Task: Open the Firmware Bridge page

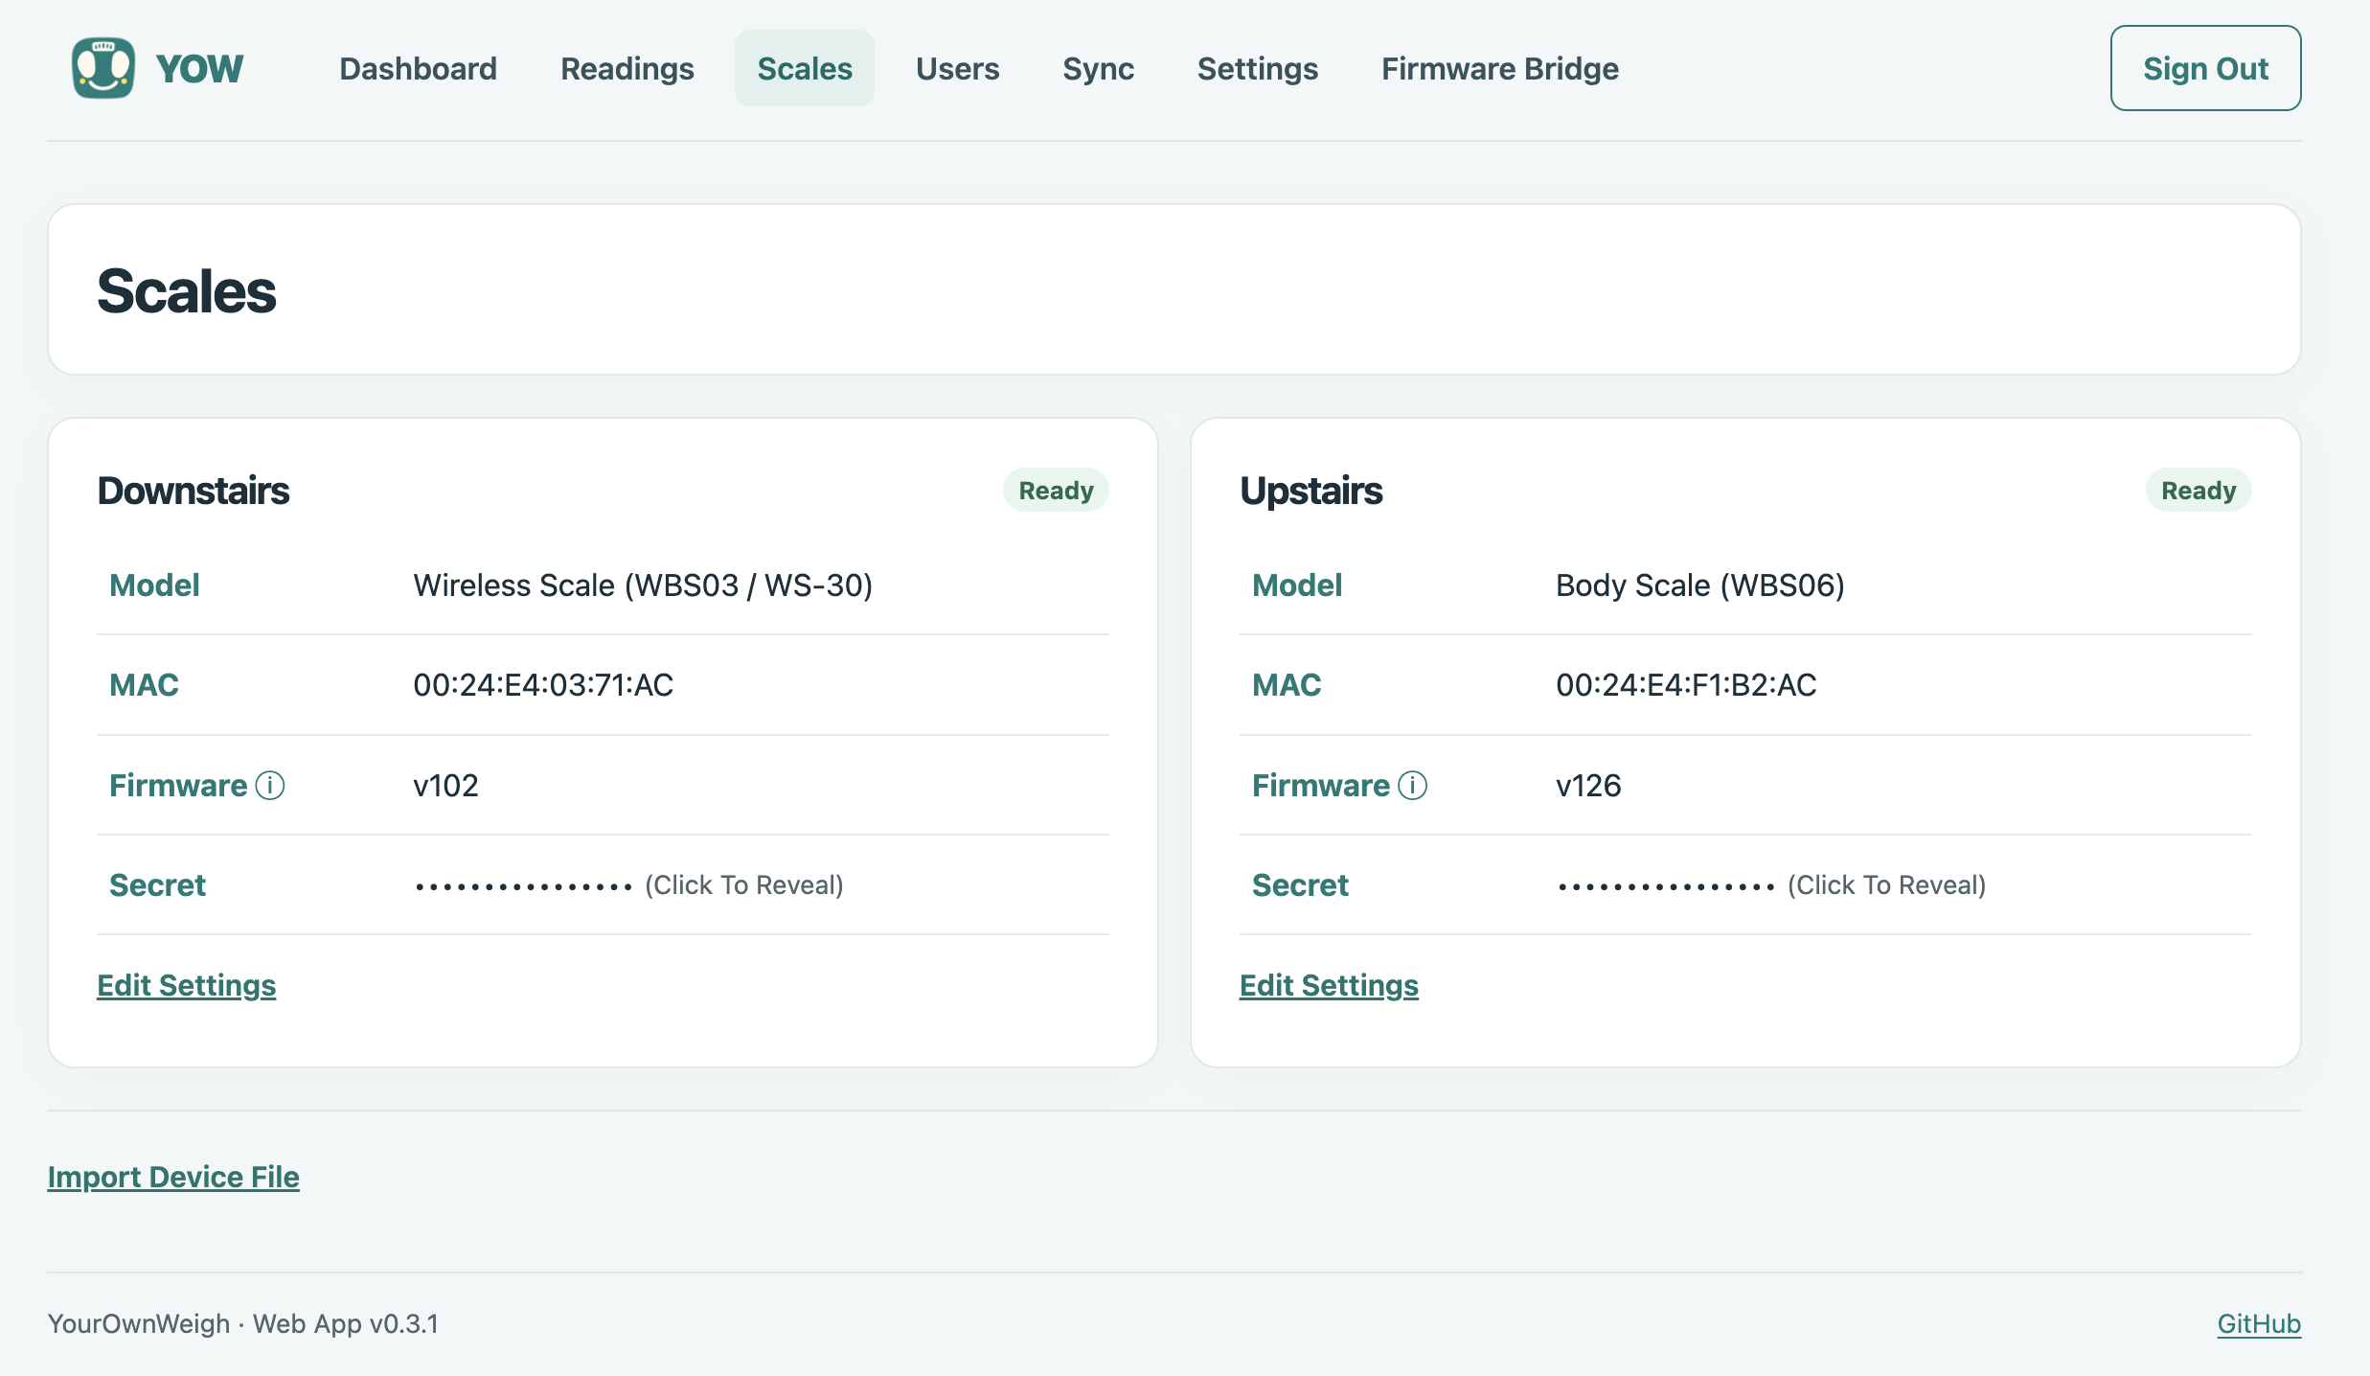Action: 1500,68
